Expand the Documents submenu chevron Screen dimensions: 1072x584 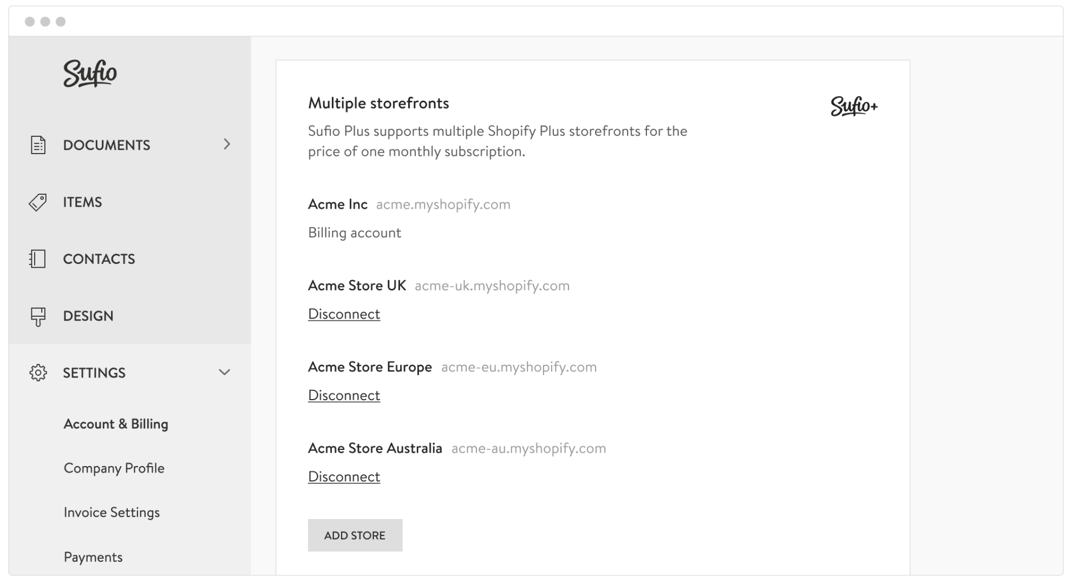pyautogui.click(x=227, y=144)
